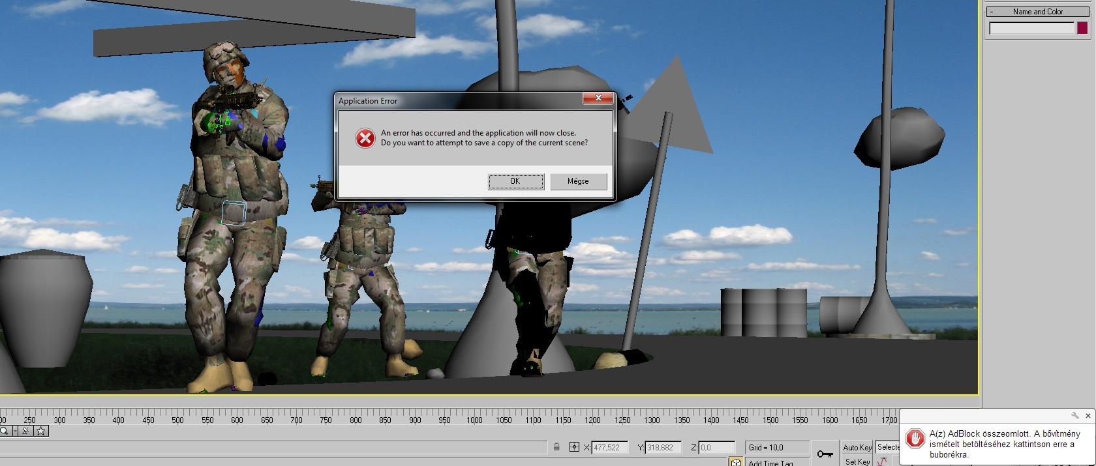Screen dimensions: 1096x466
Task: Dismiss the AdBlock notification bubble
Action: click(1088, 415)
